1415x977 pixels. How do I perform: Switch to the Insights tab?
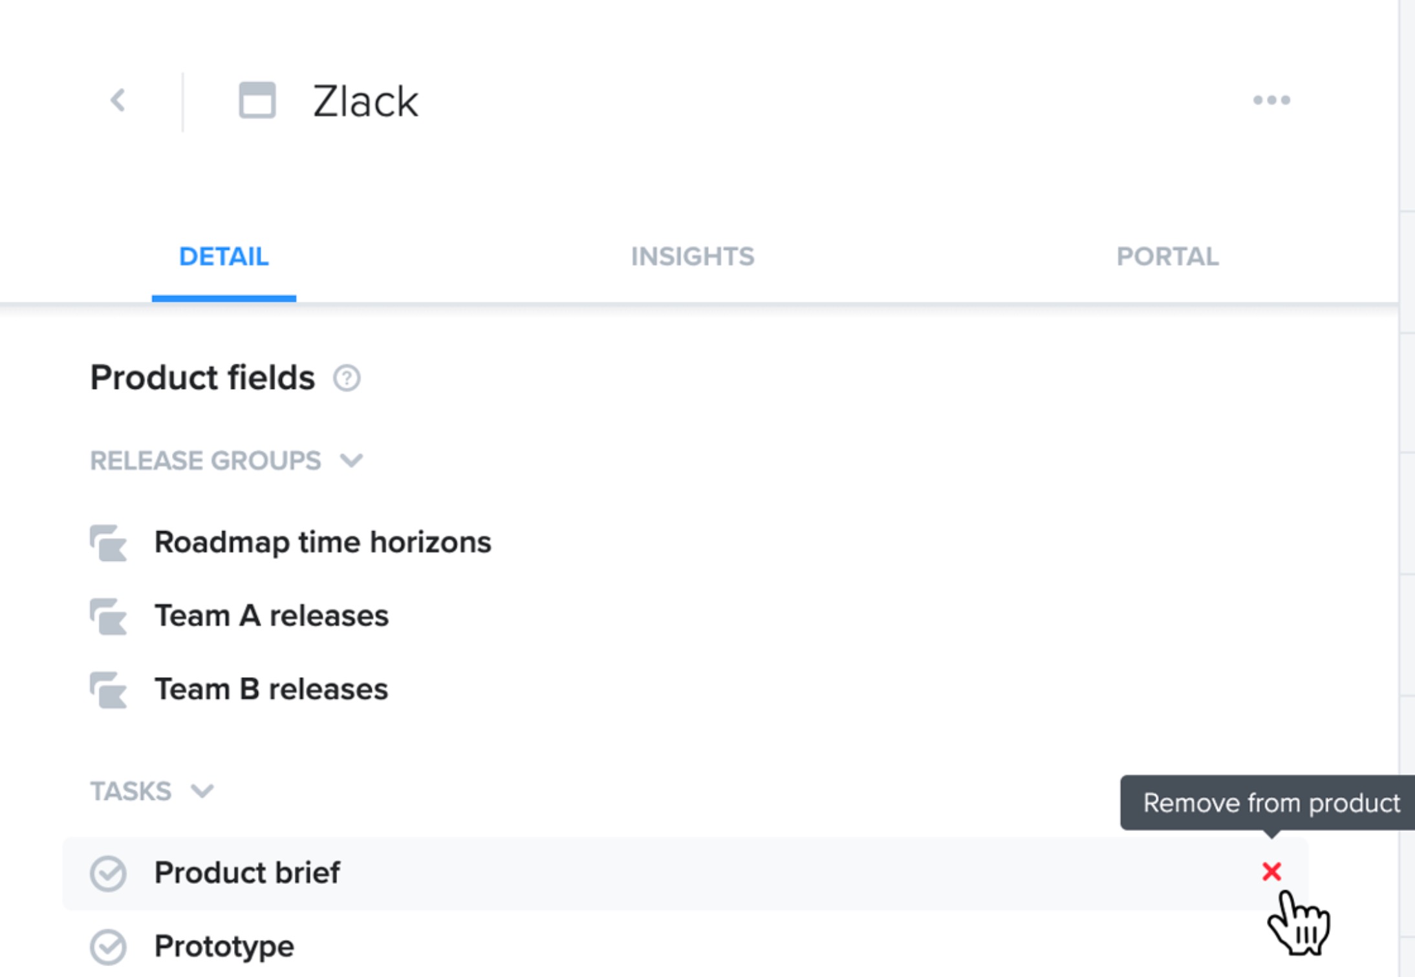click(693, 257)
